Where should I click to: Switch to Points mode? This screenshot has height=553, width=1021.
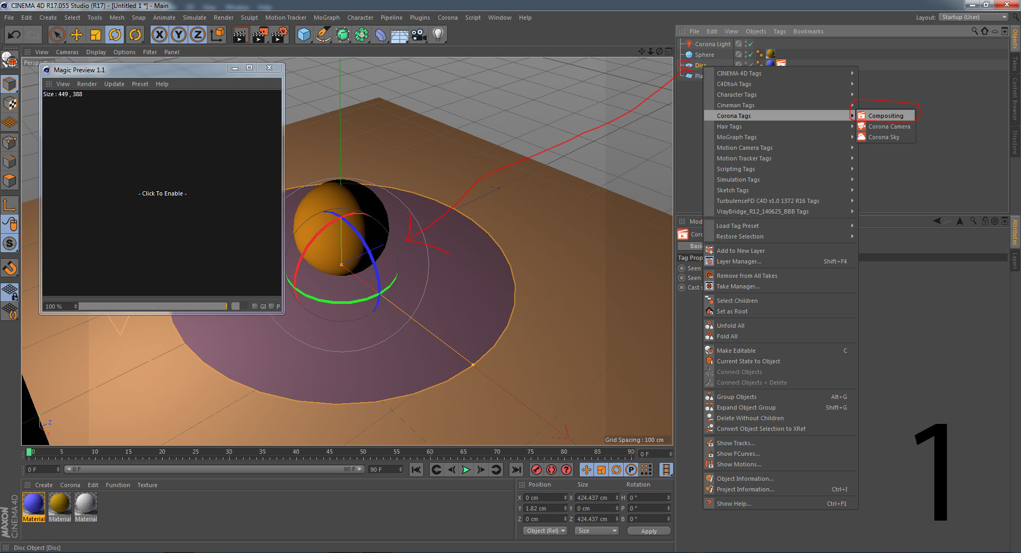click(10, 142)
